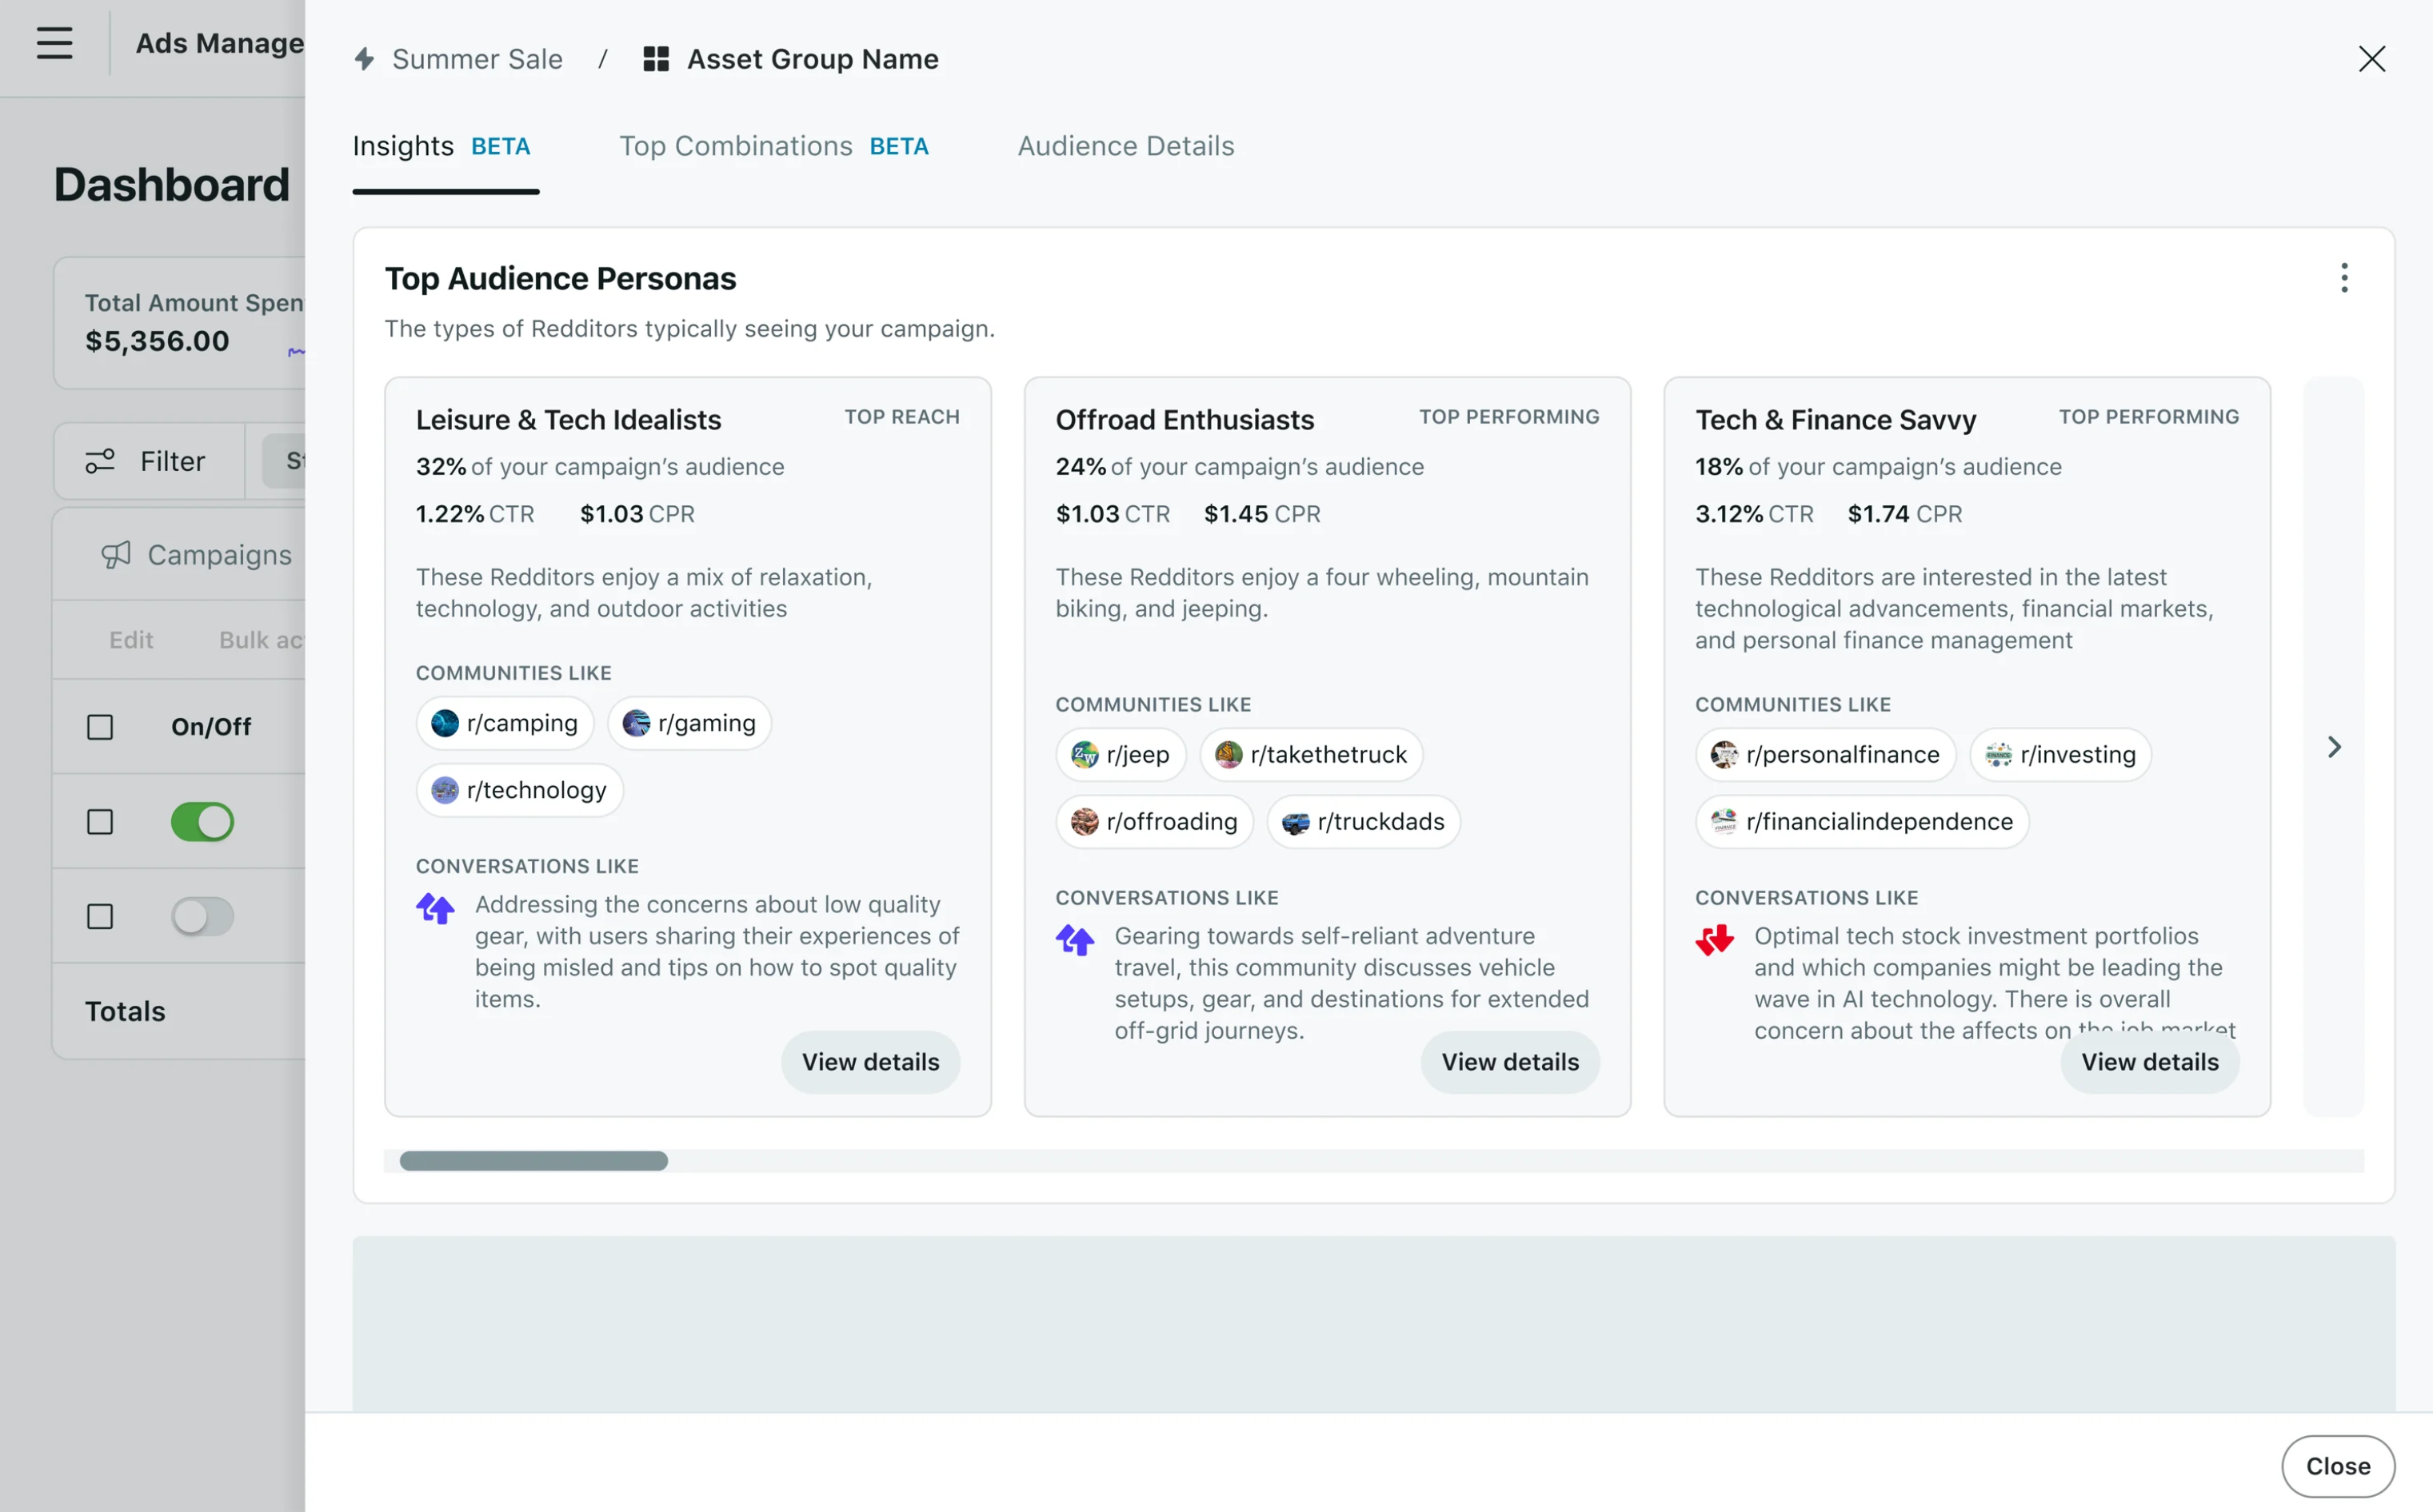2433x1512 pixels.
Task: Check the select-all checkbox in the On/Off header
Action: (99, 727)
